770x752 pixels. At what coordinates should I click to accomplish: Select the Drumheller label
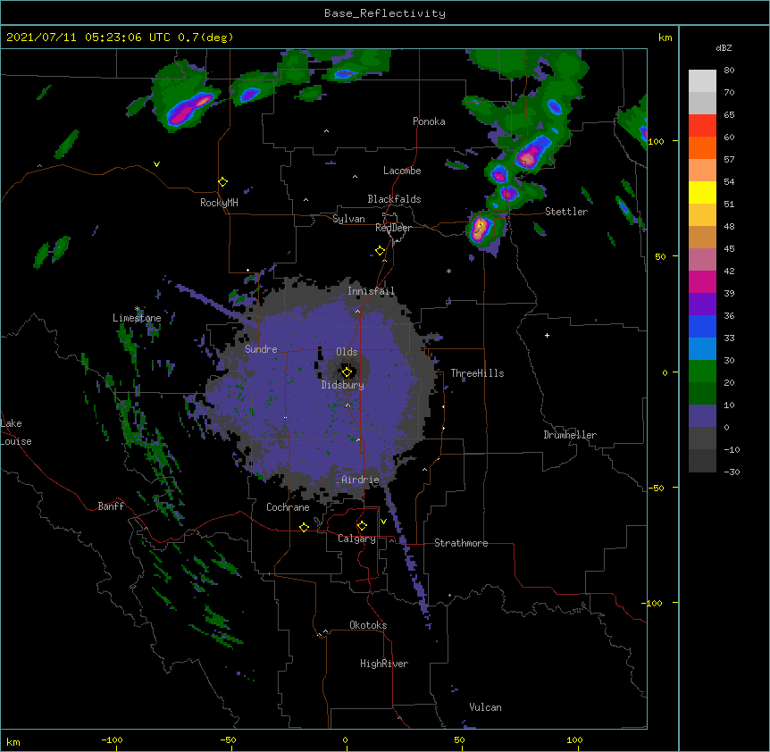click(570, 435)
